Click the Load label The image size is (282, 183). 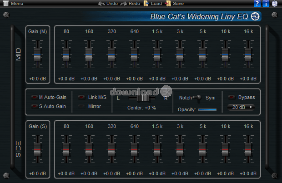click(156, 4)
